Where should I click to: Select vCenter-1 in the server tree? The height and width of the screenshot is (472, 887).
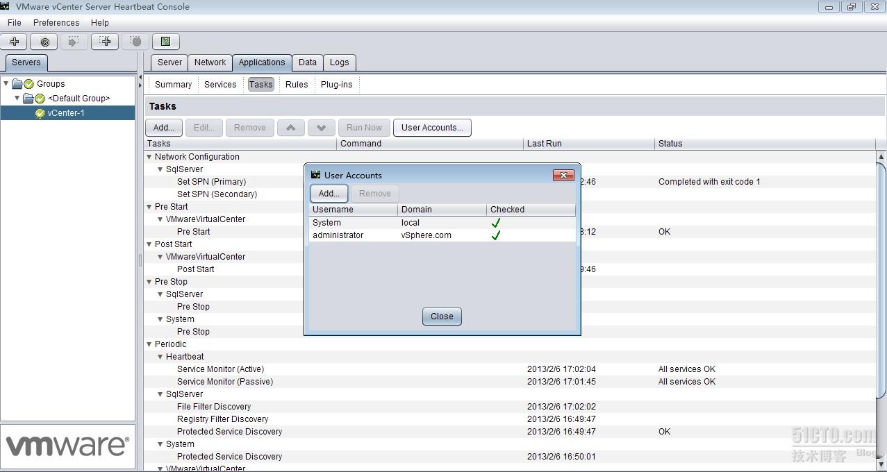pyautogui.click(x=66, y=113)
